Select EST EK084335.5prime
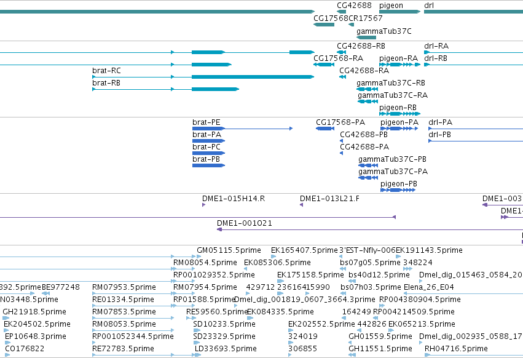The image size is (523, 358). [x=280, y=312]
